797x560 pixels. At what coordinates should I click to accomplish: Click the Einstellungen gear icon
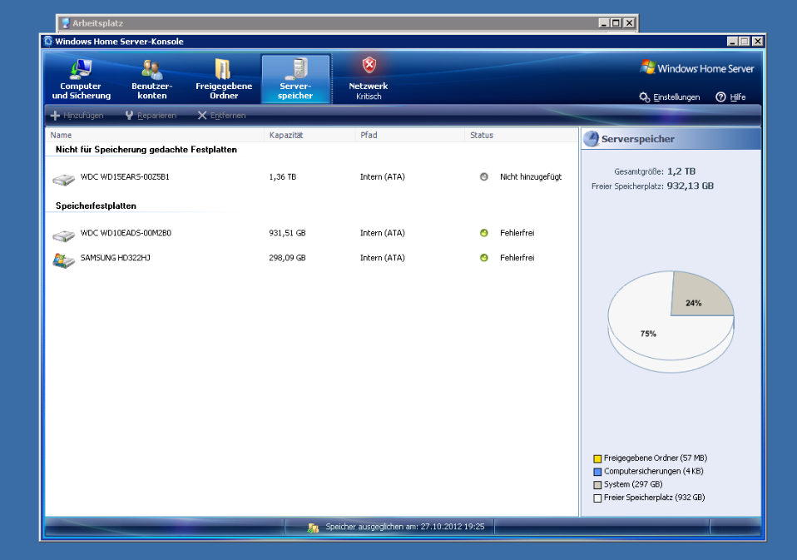(x=645, y=97)
